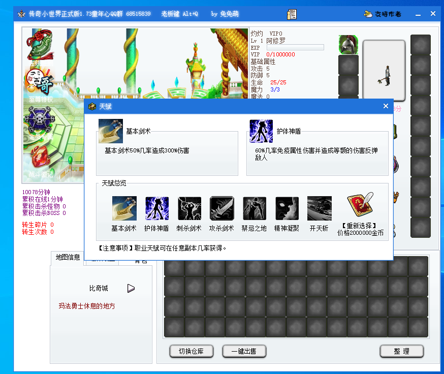Click the 刺杀剑术 talent icon

pyautogui.click(x=189, y=208)
